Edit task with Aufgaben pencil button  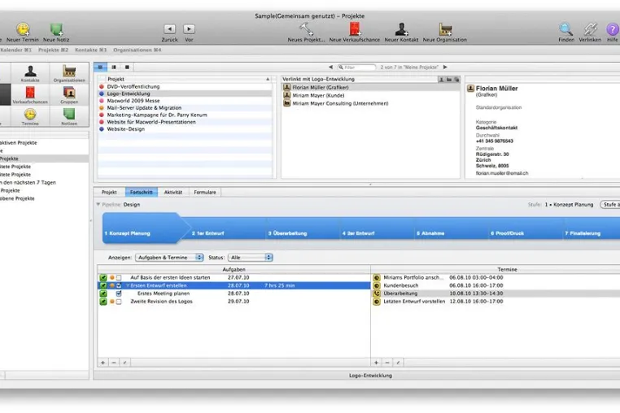coord(125,363)
